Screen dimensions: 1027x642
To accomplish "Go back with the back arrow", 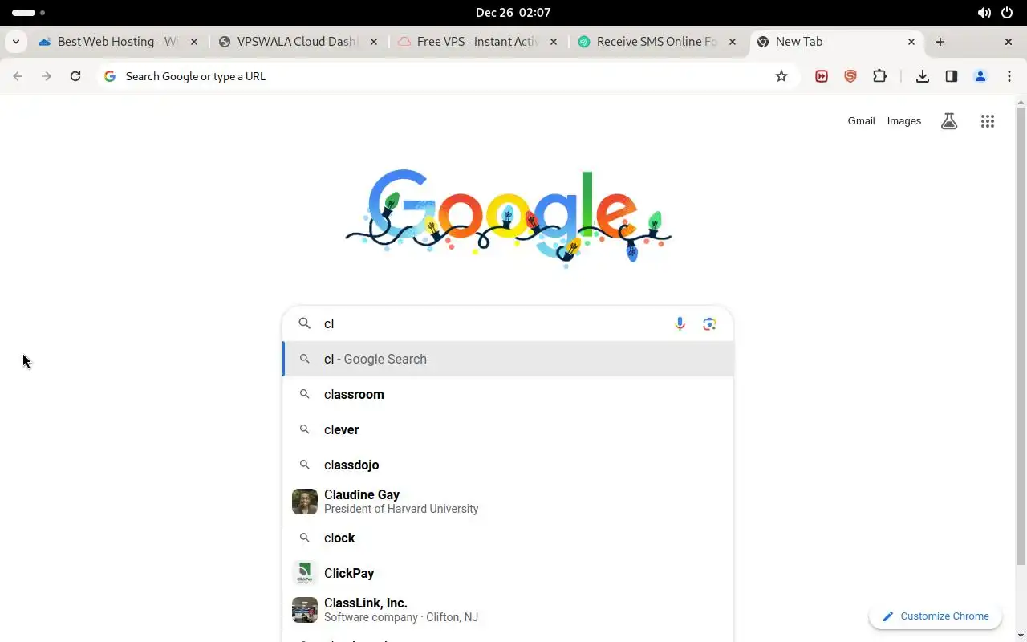I will (18, 76).
